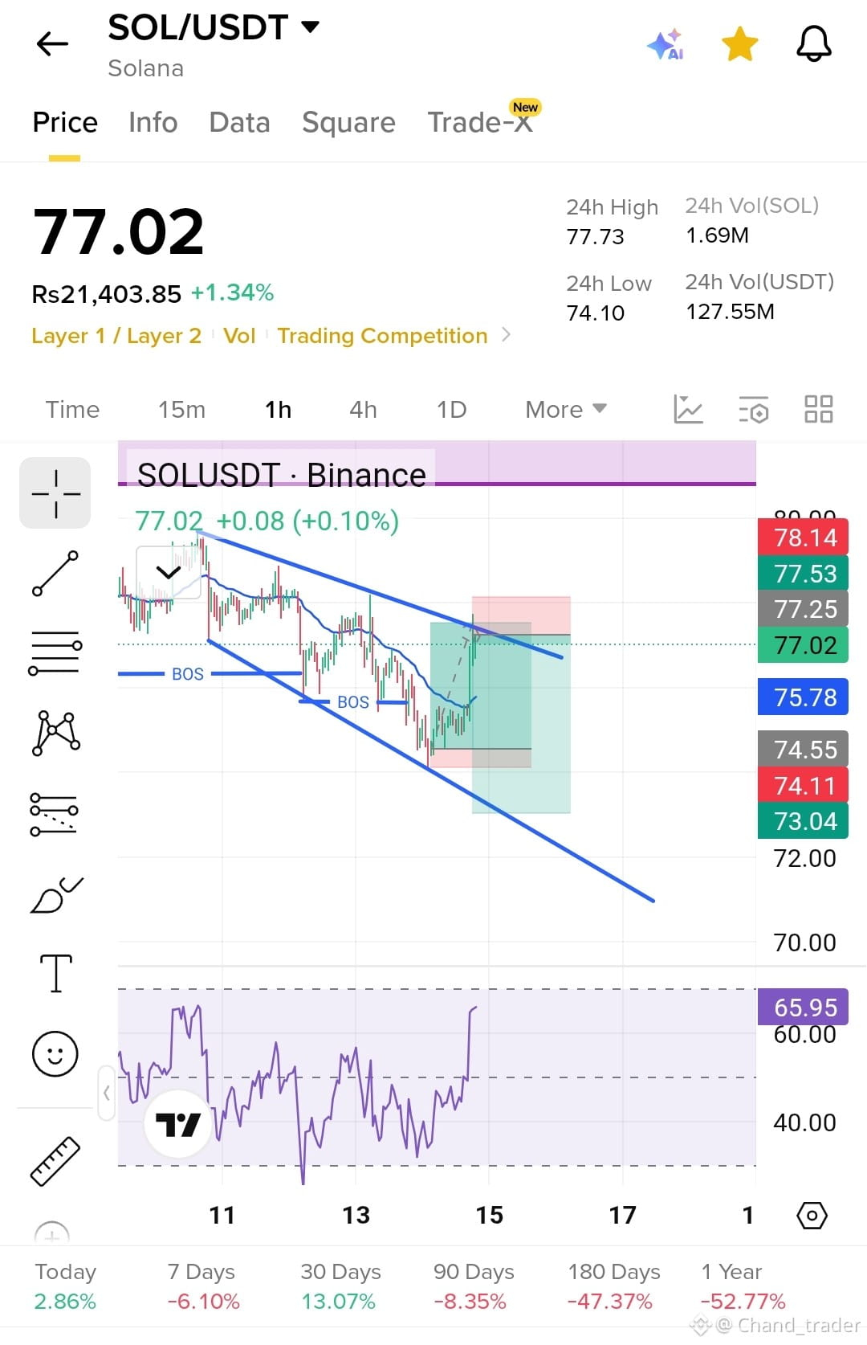
Task: Click the TradingView logo
Action: point(177,1124)
